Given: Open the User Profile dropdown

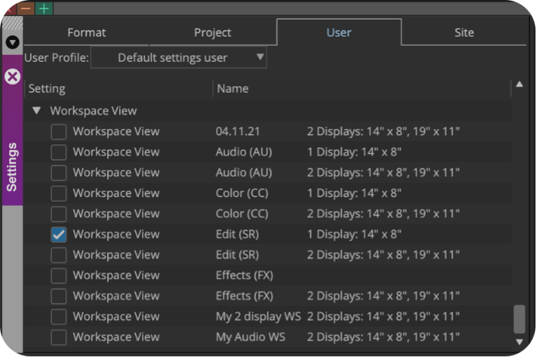Looking at the screenshot, I should click(179, 58).
